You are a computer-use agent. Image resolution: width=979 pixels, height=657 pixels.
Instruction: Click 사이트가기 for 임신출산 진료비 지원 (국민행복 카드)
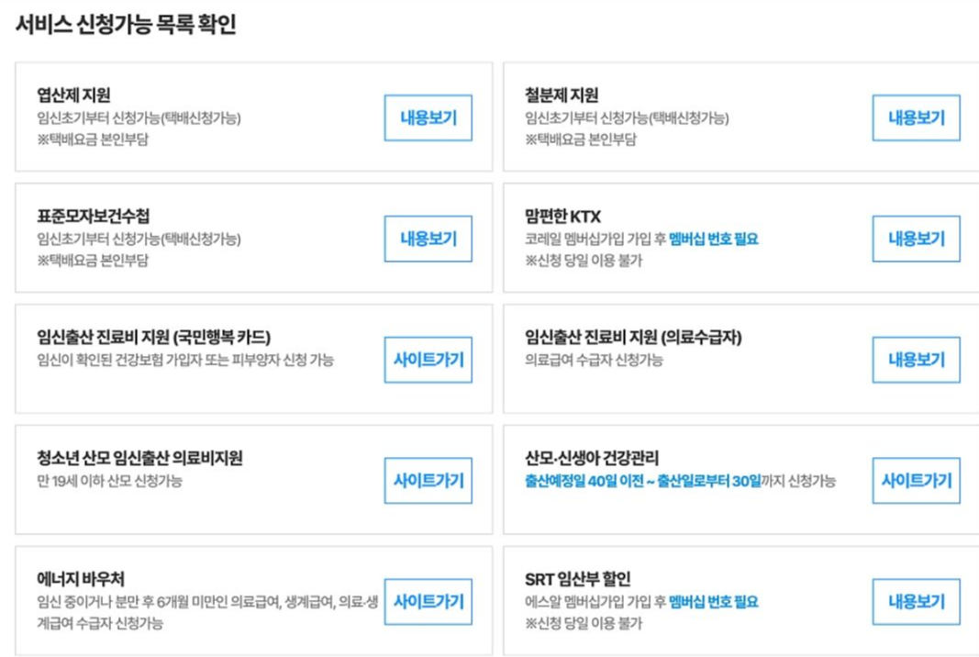tap(428, 360)
